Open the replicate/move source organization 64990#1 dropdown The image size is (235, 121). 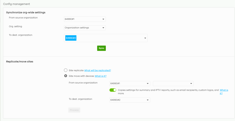click(x=129, y=84)
